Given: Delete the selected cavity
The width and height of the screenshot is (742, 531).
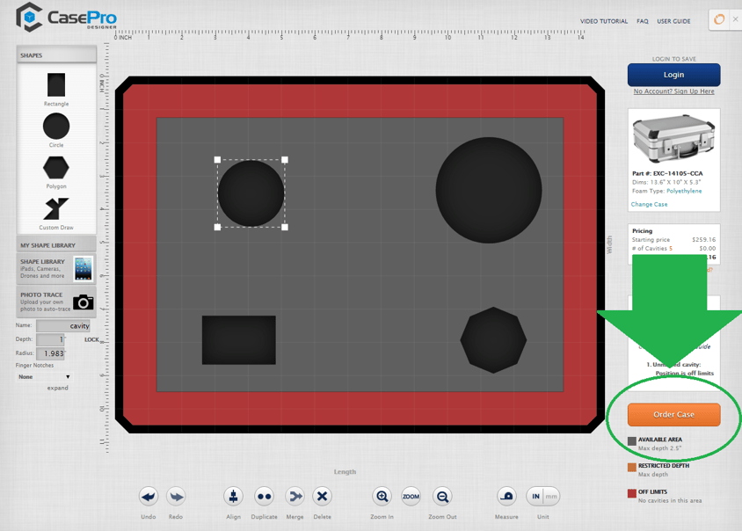Looking at the screenshot, I should 322,496.
